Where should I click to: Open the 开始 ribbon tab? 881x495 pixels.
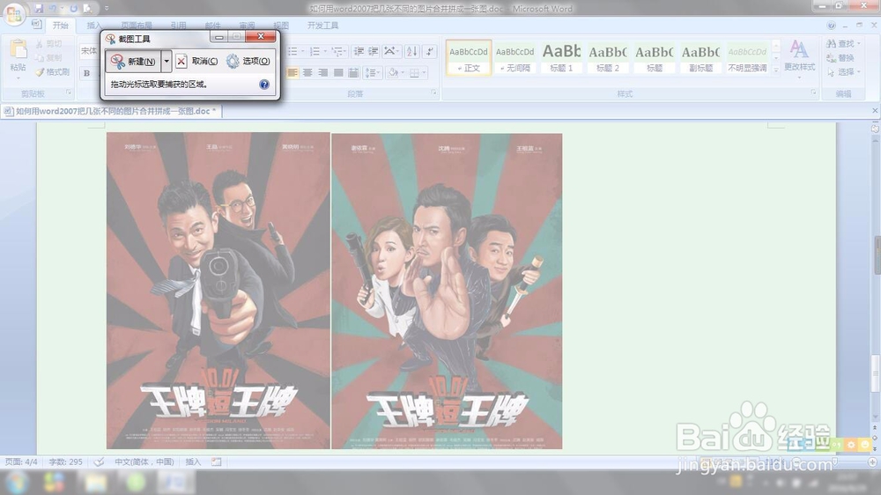[x=60, y=26]
